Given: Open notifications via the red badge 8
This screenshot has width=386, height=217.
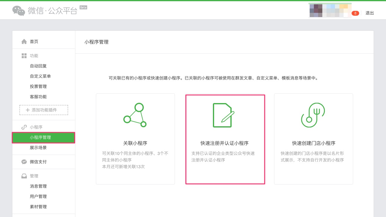Looking at the screenshot, I should pos(355,13).
